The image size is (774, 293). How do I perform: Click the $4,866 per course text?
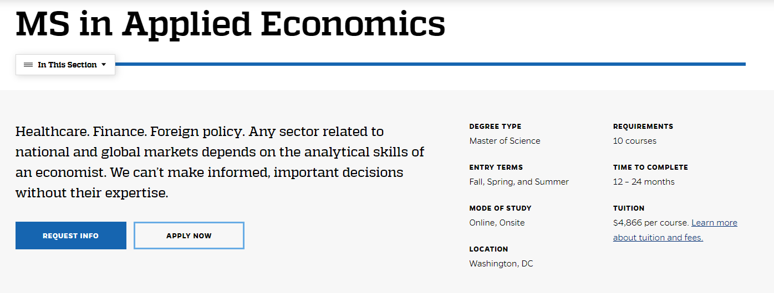651,223
